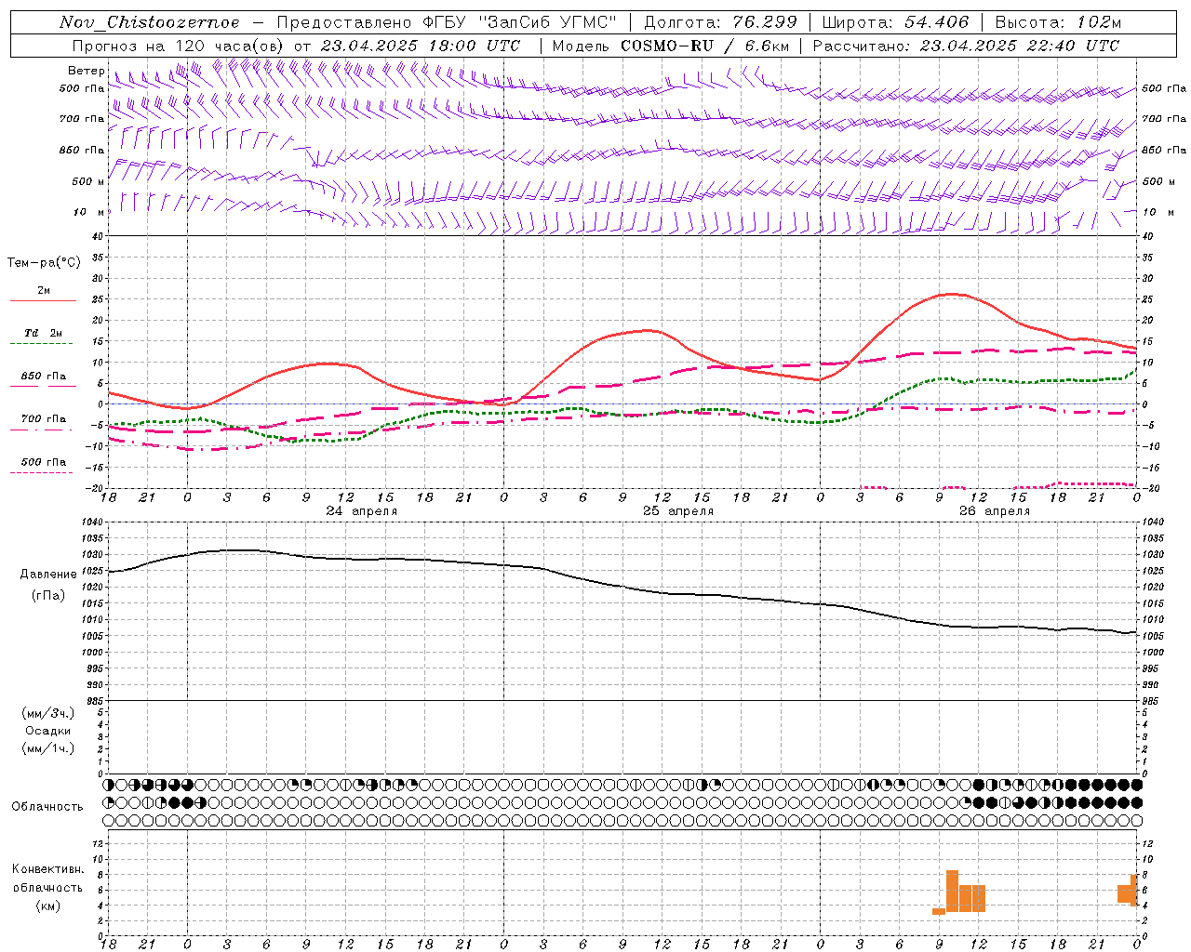Select the shortest orange bar near hour 9
The width and height of the screenshot is (1191, 952).
click(939, 911)
